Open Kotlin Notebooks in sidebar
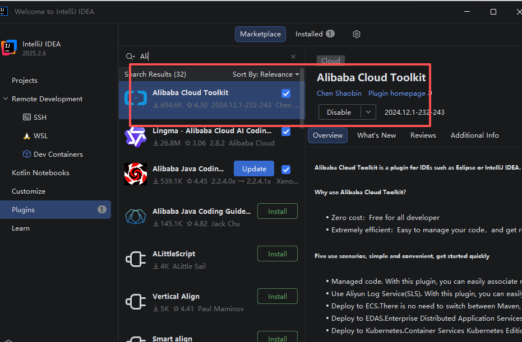The image size is (522, 342). coord(40,173)
